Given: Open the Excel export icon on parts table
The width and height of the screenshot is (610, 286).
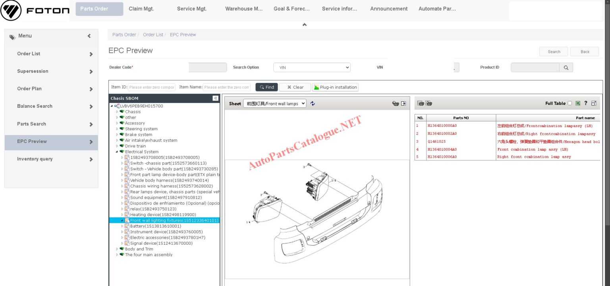Looking at the screenshot, I should [x=577, y=103].
